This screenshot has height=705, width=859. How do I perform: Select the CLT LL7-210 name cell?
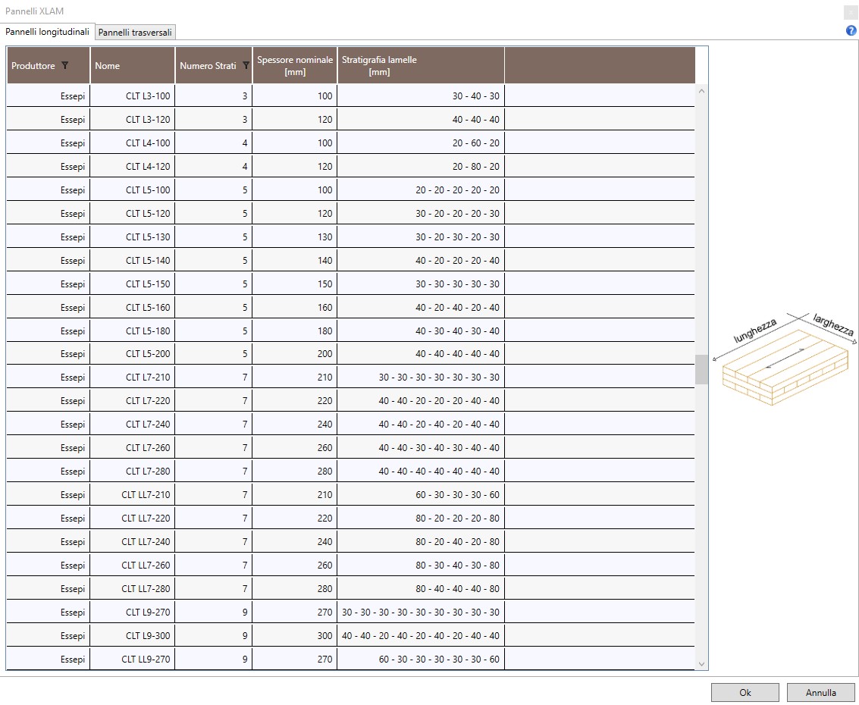tap(133, 495)
